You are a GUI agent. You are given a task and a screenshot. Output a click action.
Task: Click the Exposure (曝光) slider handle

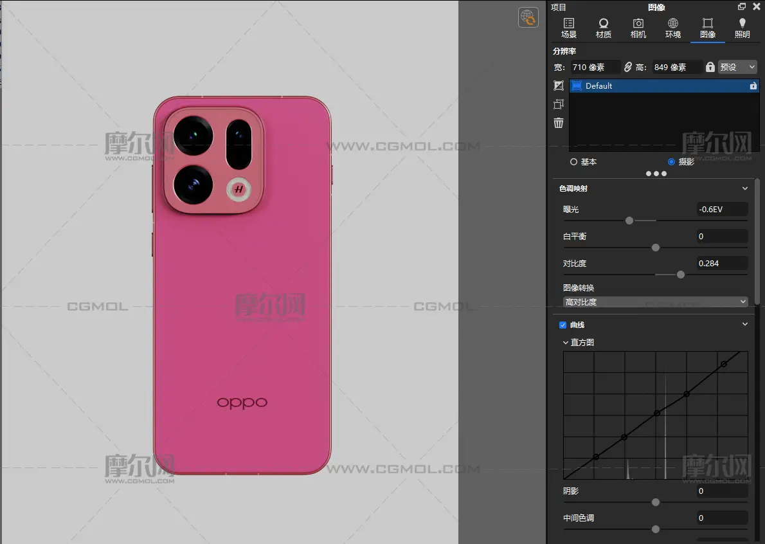pos(629,221)
